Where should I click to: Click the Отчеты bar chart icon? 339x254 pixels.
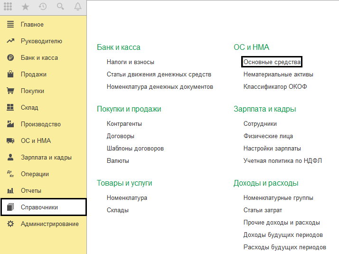tap(10, 190)
